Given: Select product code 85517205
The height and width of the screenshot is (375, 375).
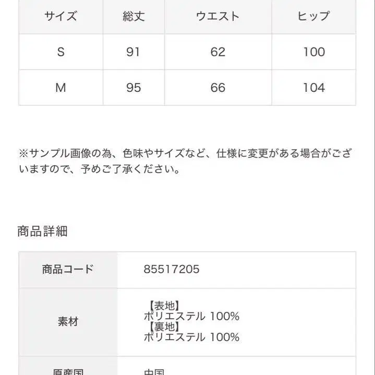Looking at the screenshot, I should (171, 269).
